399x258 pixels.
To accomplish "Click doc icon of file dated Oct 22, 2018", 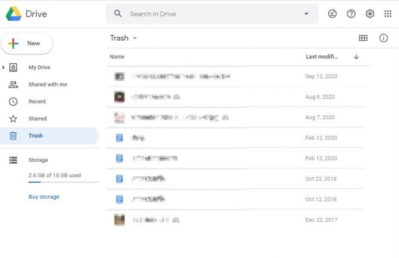I will tap(119, 179).
